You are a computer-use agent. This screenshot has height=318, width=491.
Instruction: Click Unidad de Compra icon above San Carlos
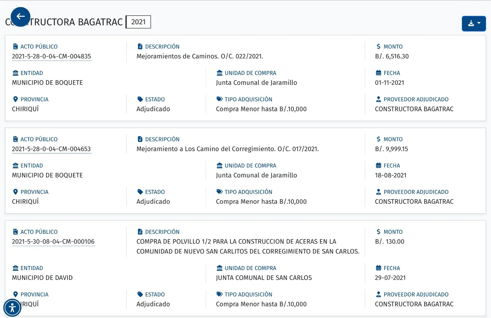pos(219,268)
